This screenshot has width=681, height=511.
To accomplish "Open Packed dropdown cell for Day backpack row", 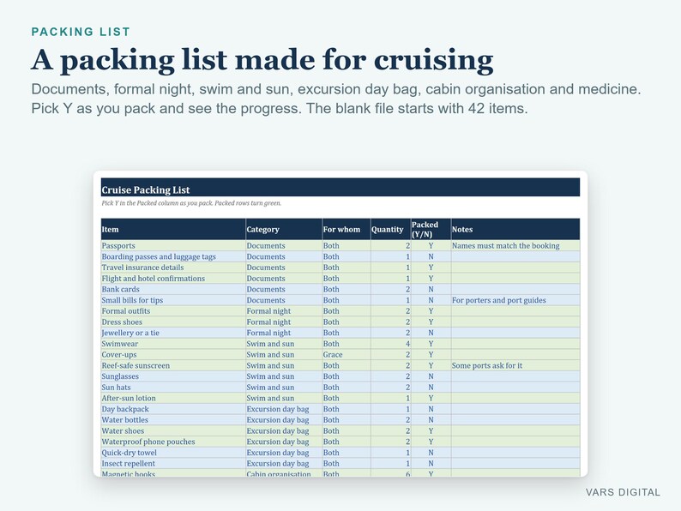I will click(431, 409).
